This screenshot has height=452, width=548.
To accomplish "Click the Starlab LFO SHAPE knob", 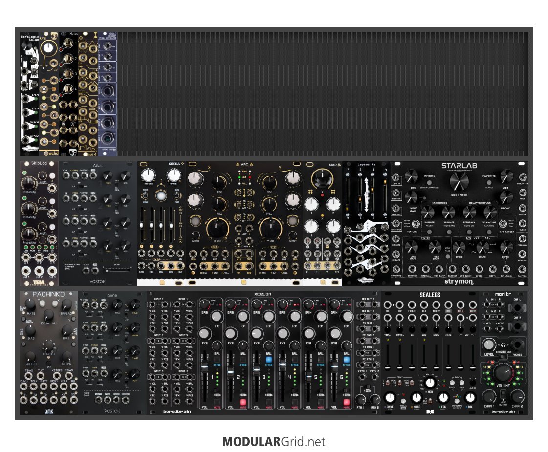I will pyautogui.click(x=482, y=247).
